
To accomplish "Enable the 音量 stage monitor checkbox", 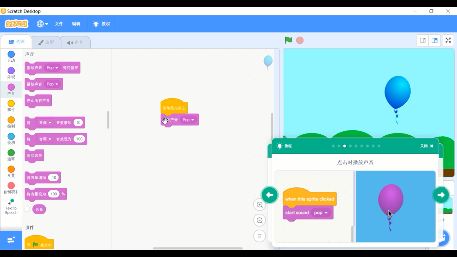I will pyautogui.click(x=27, y=209).
